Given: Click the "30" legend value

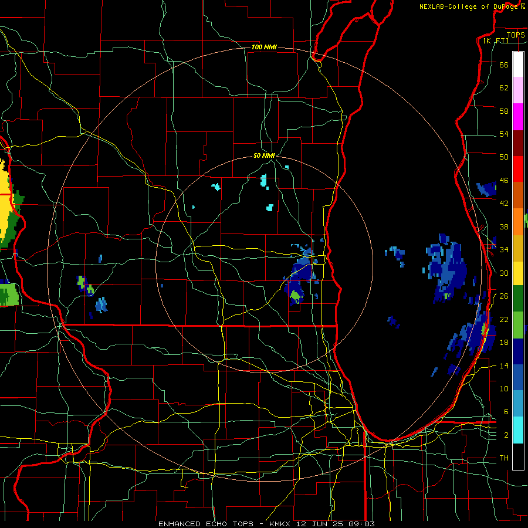Looking at the screenshot, I should pos(504,273).
